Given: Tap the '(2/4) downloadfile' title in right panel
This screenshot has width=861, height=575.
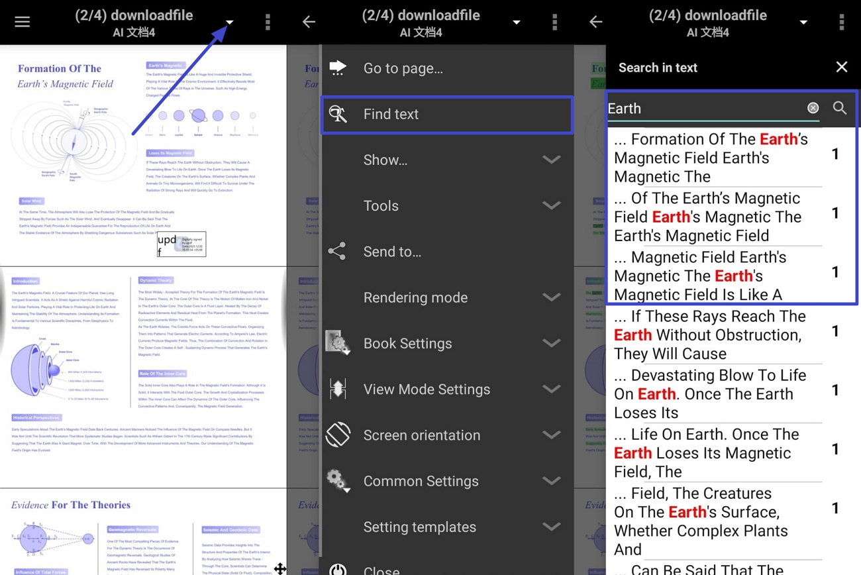Looking at the screenshot, I should 707,15.
